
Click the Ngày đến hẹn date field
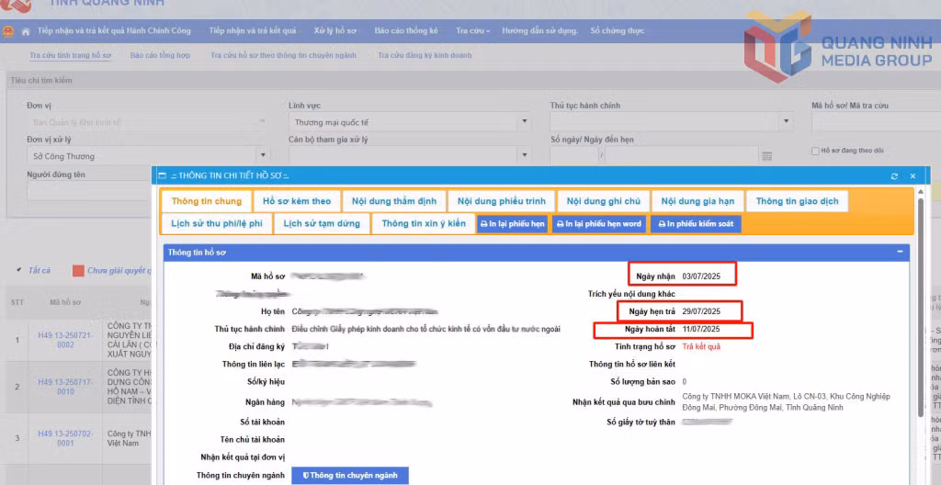[682, 156]
